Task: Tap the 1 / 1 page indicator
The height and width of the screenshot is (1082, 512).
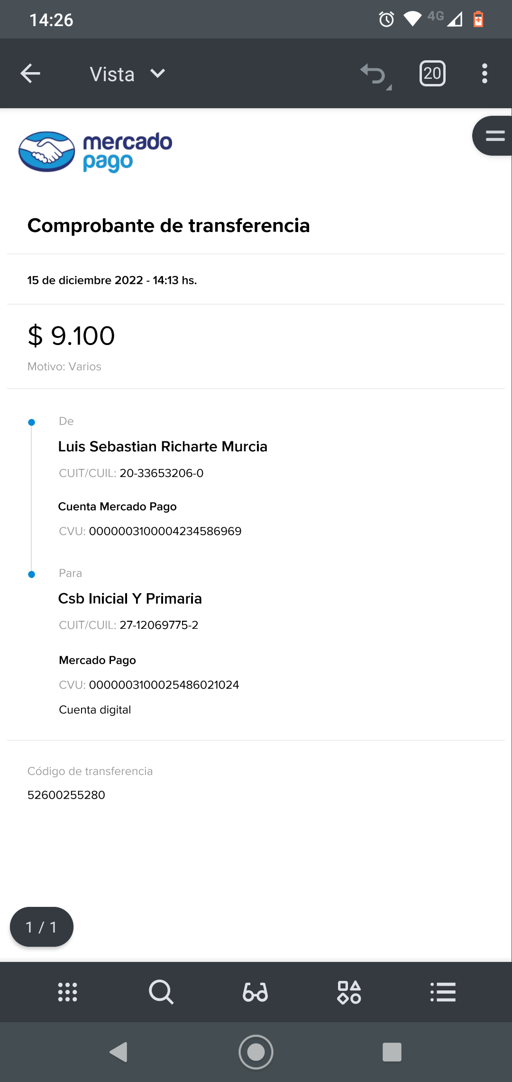Action: (42, 927)
